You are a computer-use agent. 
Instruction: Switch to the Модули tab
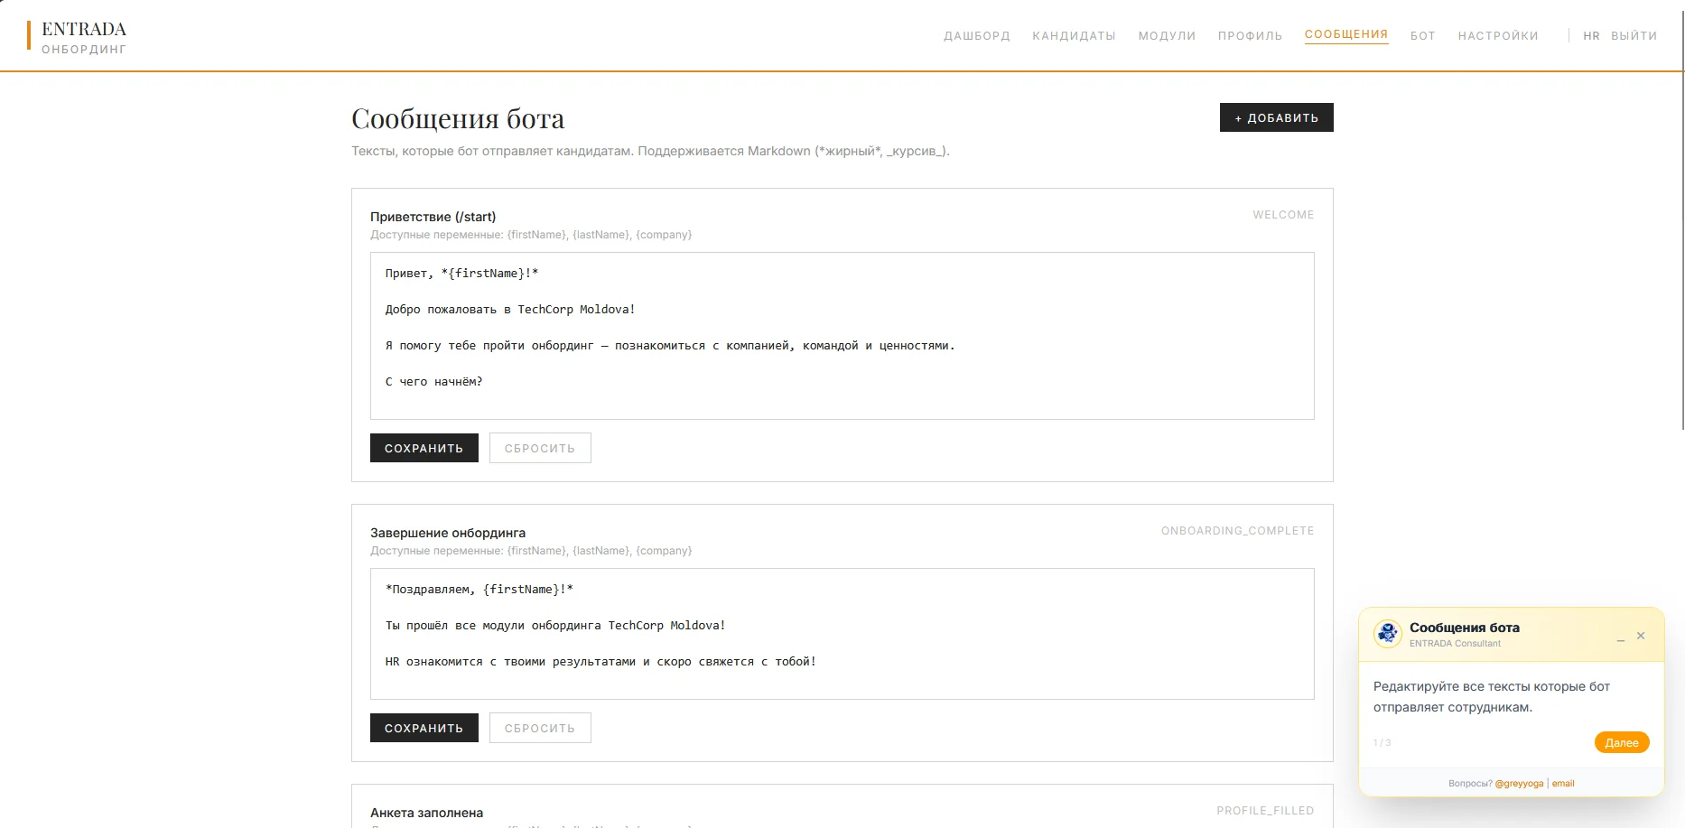(1167, 36)
